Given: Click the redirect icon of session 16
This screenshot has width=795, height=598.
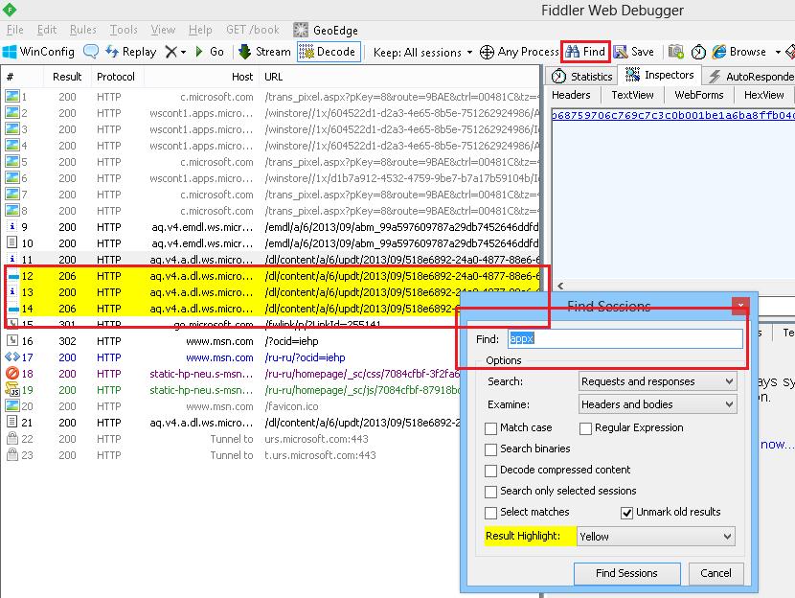Looking at the screenshot, I should [12, 341].
